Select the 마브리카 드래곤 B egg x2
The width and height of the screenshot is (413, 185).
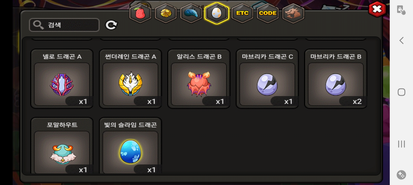coord(336,79)
